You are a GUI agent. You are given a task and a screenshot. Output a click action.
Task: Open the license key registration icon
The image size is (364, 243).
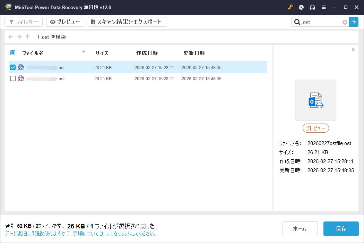coord(290,7)
